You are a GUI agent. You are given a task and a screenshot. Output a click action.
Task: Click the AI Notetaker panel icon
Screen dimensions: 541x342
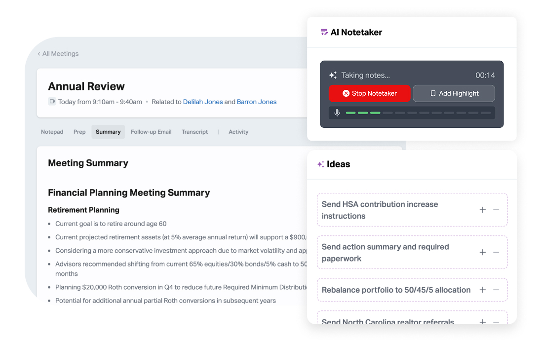324,33
